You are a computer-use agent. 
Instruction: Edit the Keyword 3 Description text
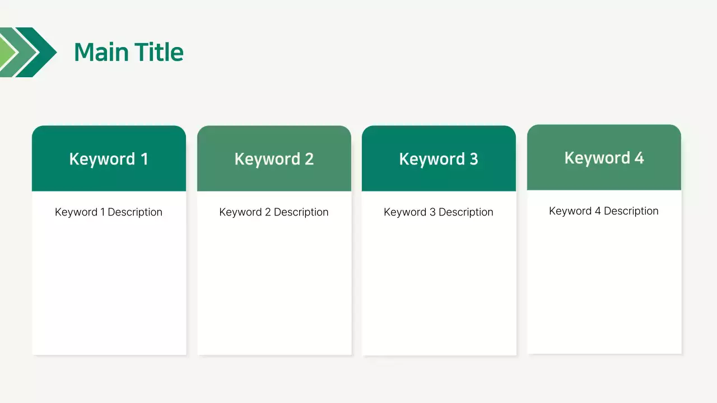[x=439, y=212]
